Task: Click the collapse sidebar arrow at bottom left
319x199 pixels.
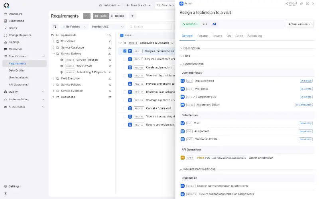Action: pos(6,193)
